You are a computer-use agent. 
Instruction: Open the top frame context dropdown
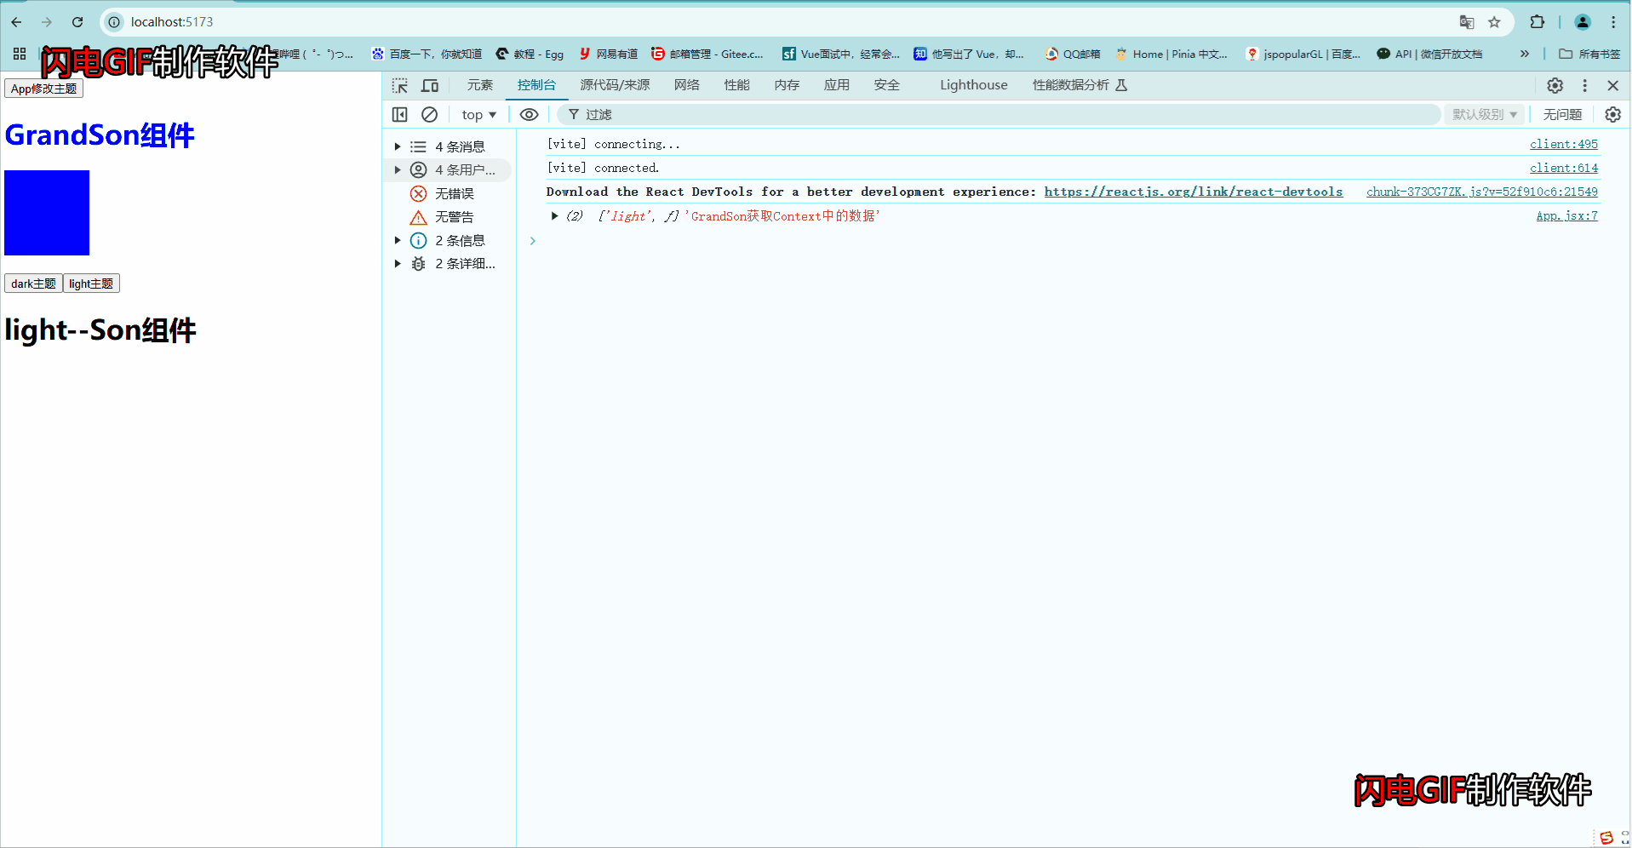coord(478,114)
